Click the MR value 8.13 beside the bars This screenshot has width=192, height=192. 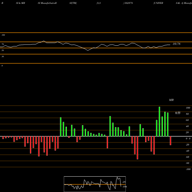pos(178,113)
